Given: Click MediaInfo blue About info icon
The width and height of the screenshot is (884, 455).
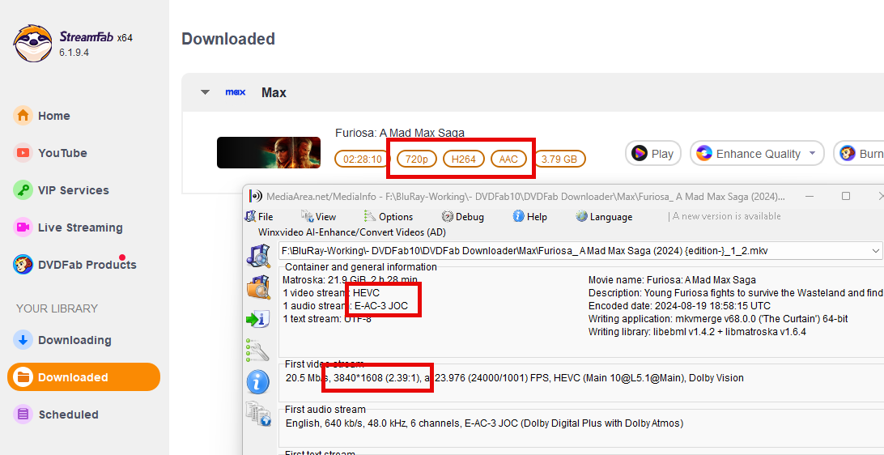Looking at the screenshot, I should click(x=257, y=382).
